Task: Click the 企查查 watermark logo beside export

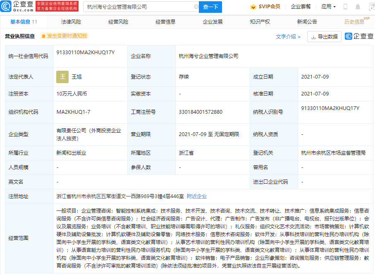Action: [x=359, y=36]
